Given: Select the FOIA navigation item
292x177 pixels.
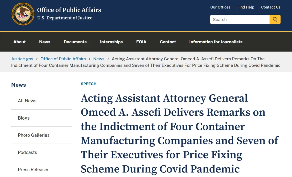Looking at the screenshot, I should (x=141, y=42).
